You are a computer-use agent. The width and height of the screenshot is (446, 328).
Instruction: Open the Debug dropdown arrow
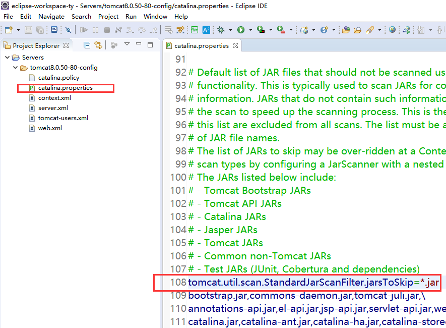(230, 30)
